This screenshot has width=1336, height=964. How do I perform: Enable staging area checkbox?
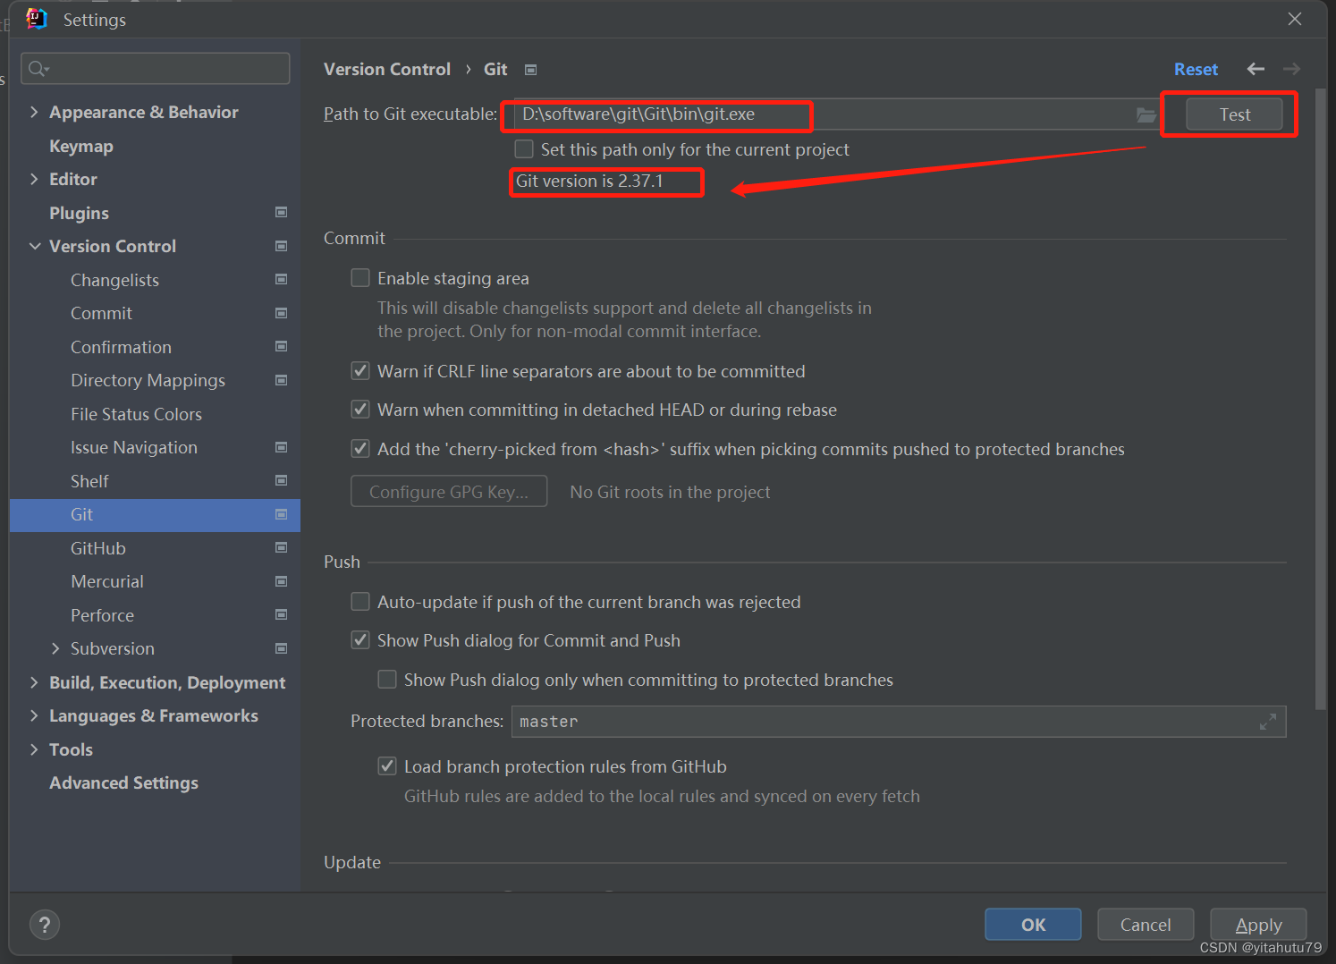[x=360, y=277]
